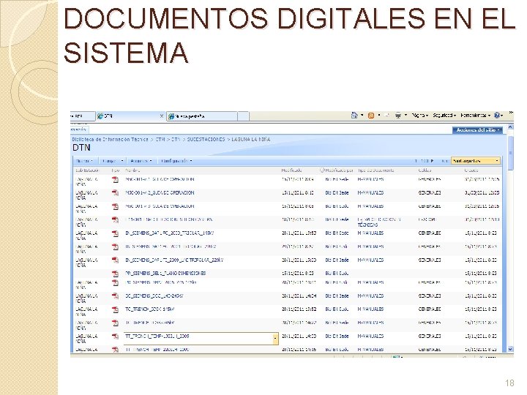This screenshot has width=527, height=395.
Task: Click the LAGUNA LA NIÑA breadcrumb link
Action: [x=251, y=140]
